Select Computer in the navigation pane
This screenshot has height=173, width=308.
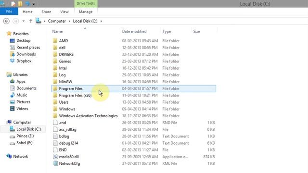pos(22,123)
